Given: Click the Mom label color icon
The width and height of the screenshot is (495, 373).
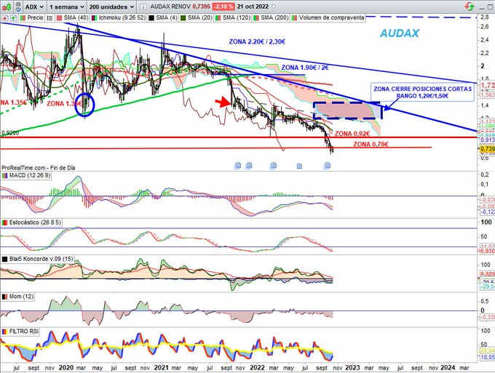Looking at the screenshot, I should point(5,297).
